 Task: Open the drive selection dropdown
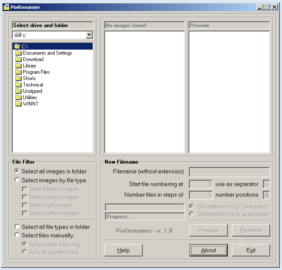89,35
